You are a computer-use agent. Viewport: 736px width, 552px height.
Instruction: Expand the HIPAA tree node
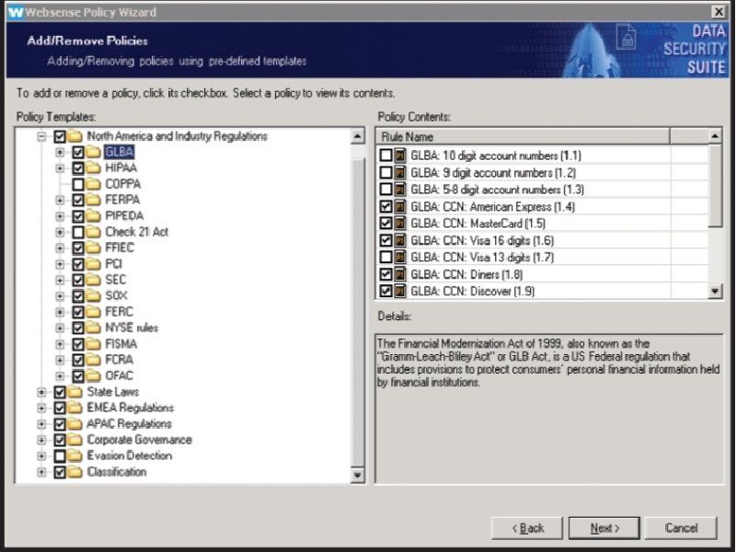(60, 168)
